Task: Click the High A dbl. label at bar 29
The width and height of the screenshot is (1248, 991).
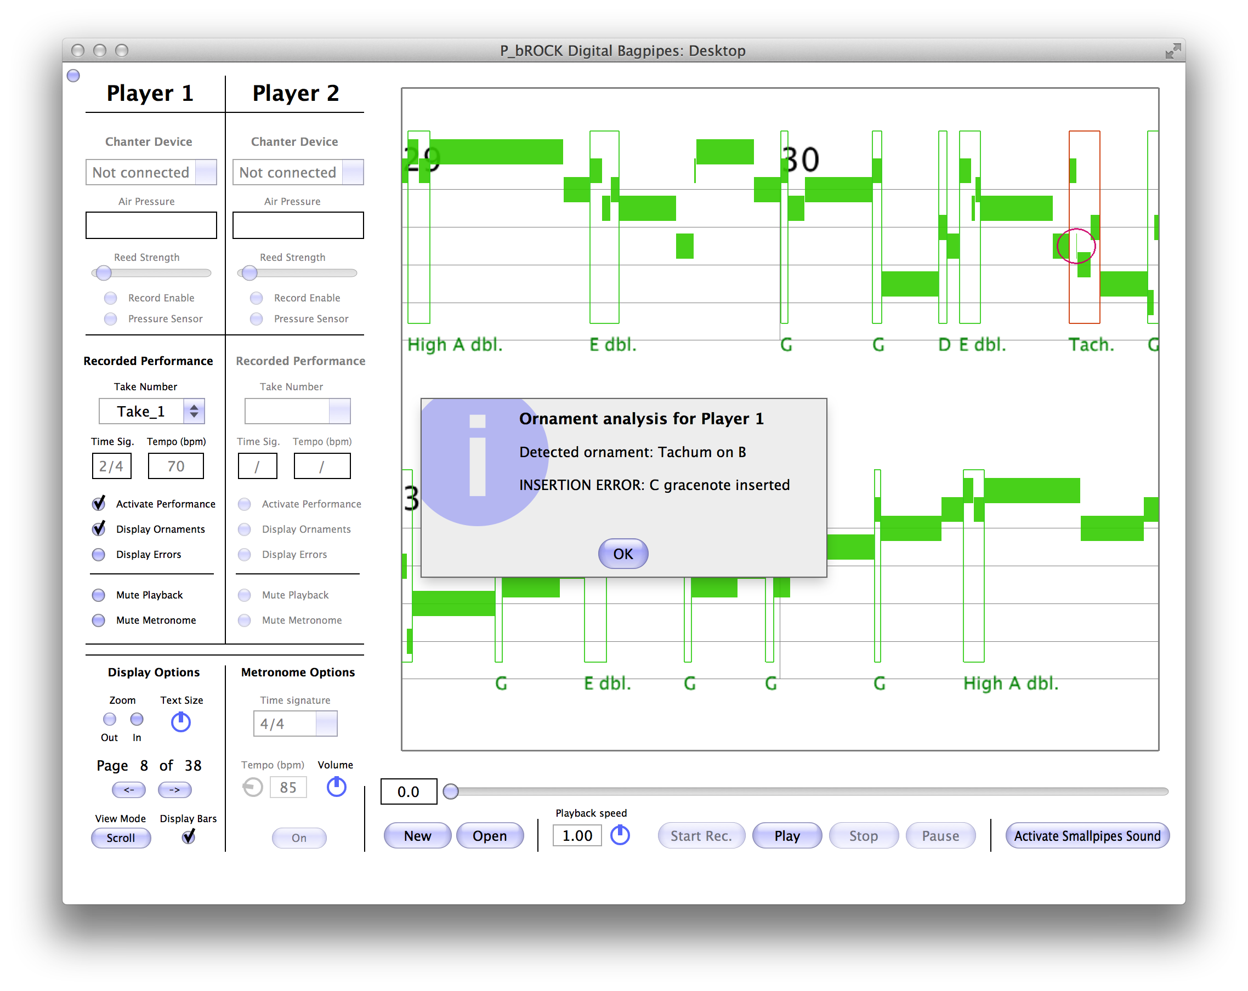Action: pos(455,344)
